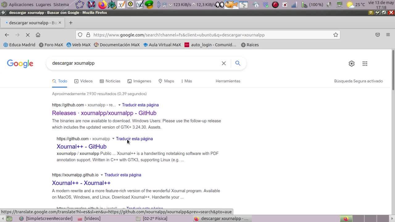This screenshot has height=222, width=395.
Task: Click the red M launcher in the top panel
Action: [x=91, y=5]
